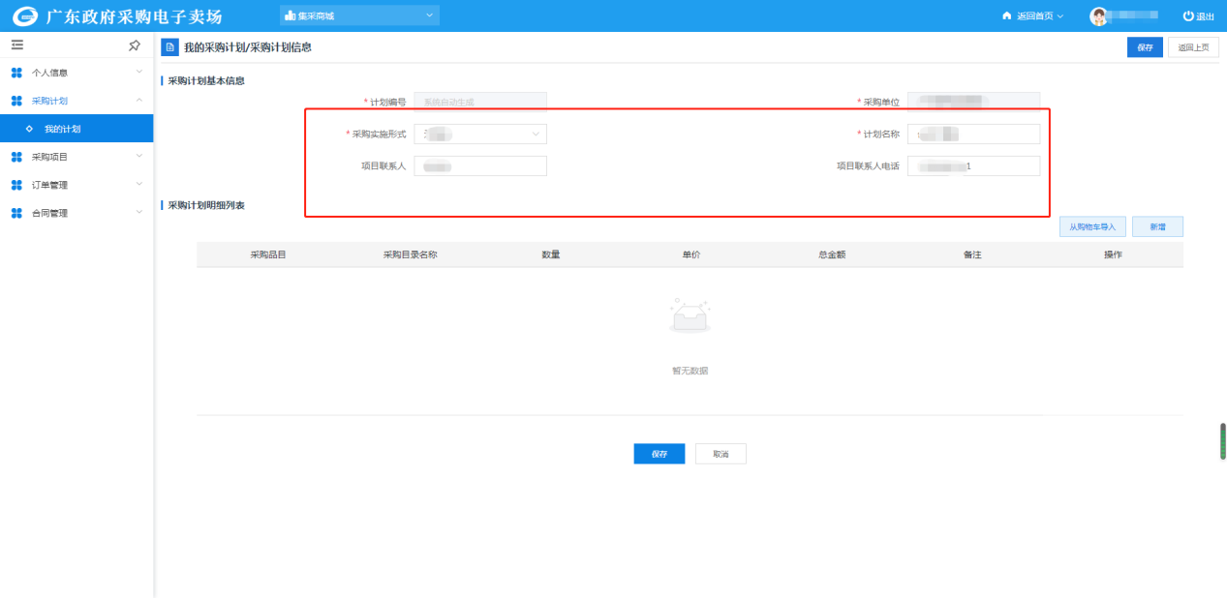The image size is (1227, 598).
Task: Click the 从购物车导入 button
Action: click(x=1092, y=227)
